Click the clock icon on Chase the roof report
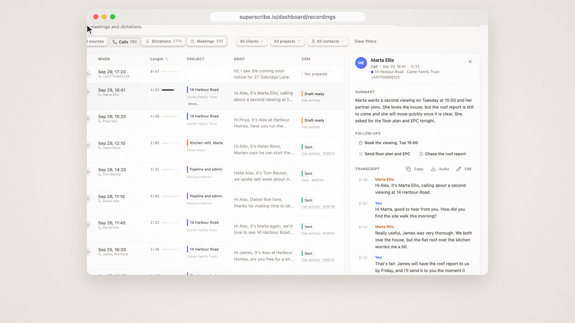575x323 pixels. [x=421, y=154]
